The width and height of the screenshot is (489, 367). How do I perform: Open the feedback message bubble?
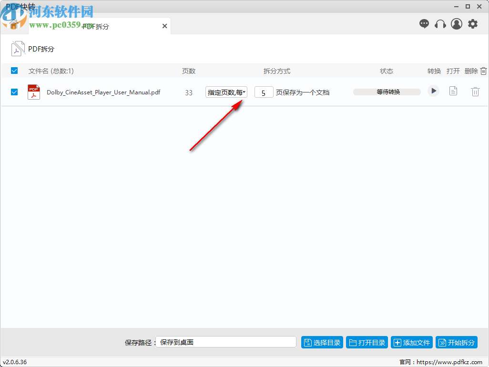424,24
